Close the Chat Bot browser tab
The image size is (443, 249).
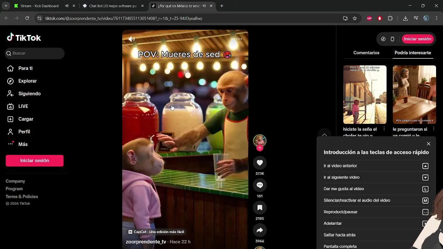[142, 6]
